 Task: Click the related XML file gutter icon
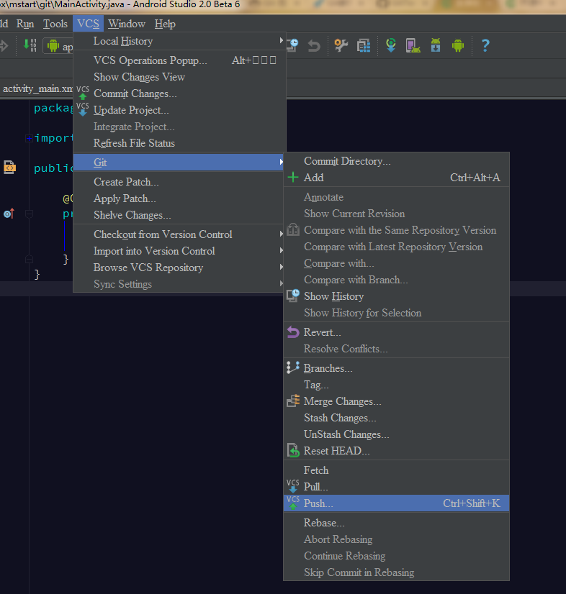pos(9,167)
